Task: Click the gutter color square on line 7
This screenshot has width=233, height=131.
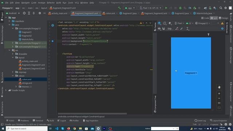Action: [52, 41]
